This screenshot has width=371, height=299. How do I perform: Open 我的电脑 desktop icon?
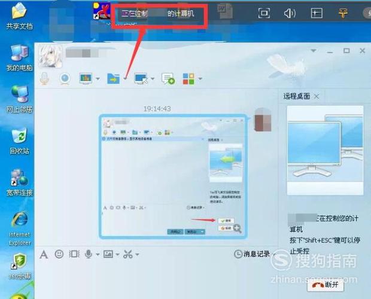coord(19,58)
